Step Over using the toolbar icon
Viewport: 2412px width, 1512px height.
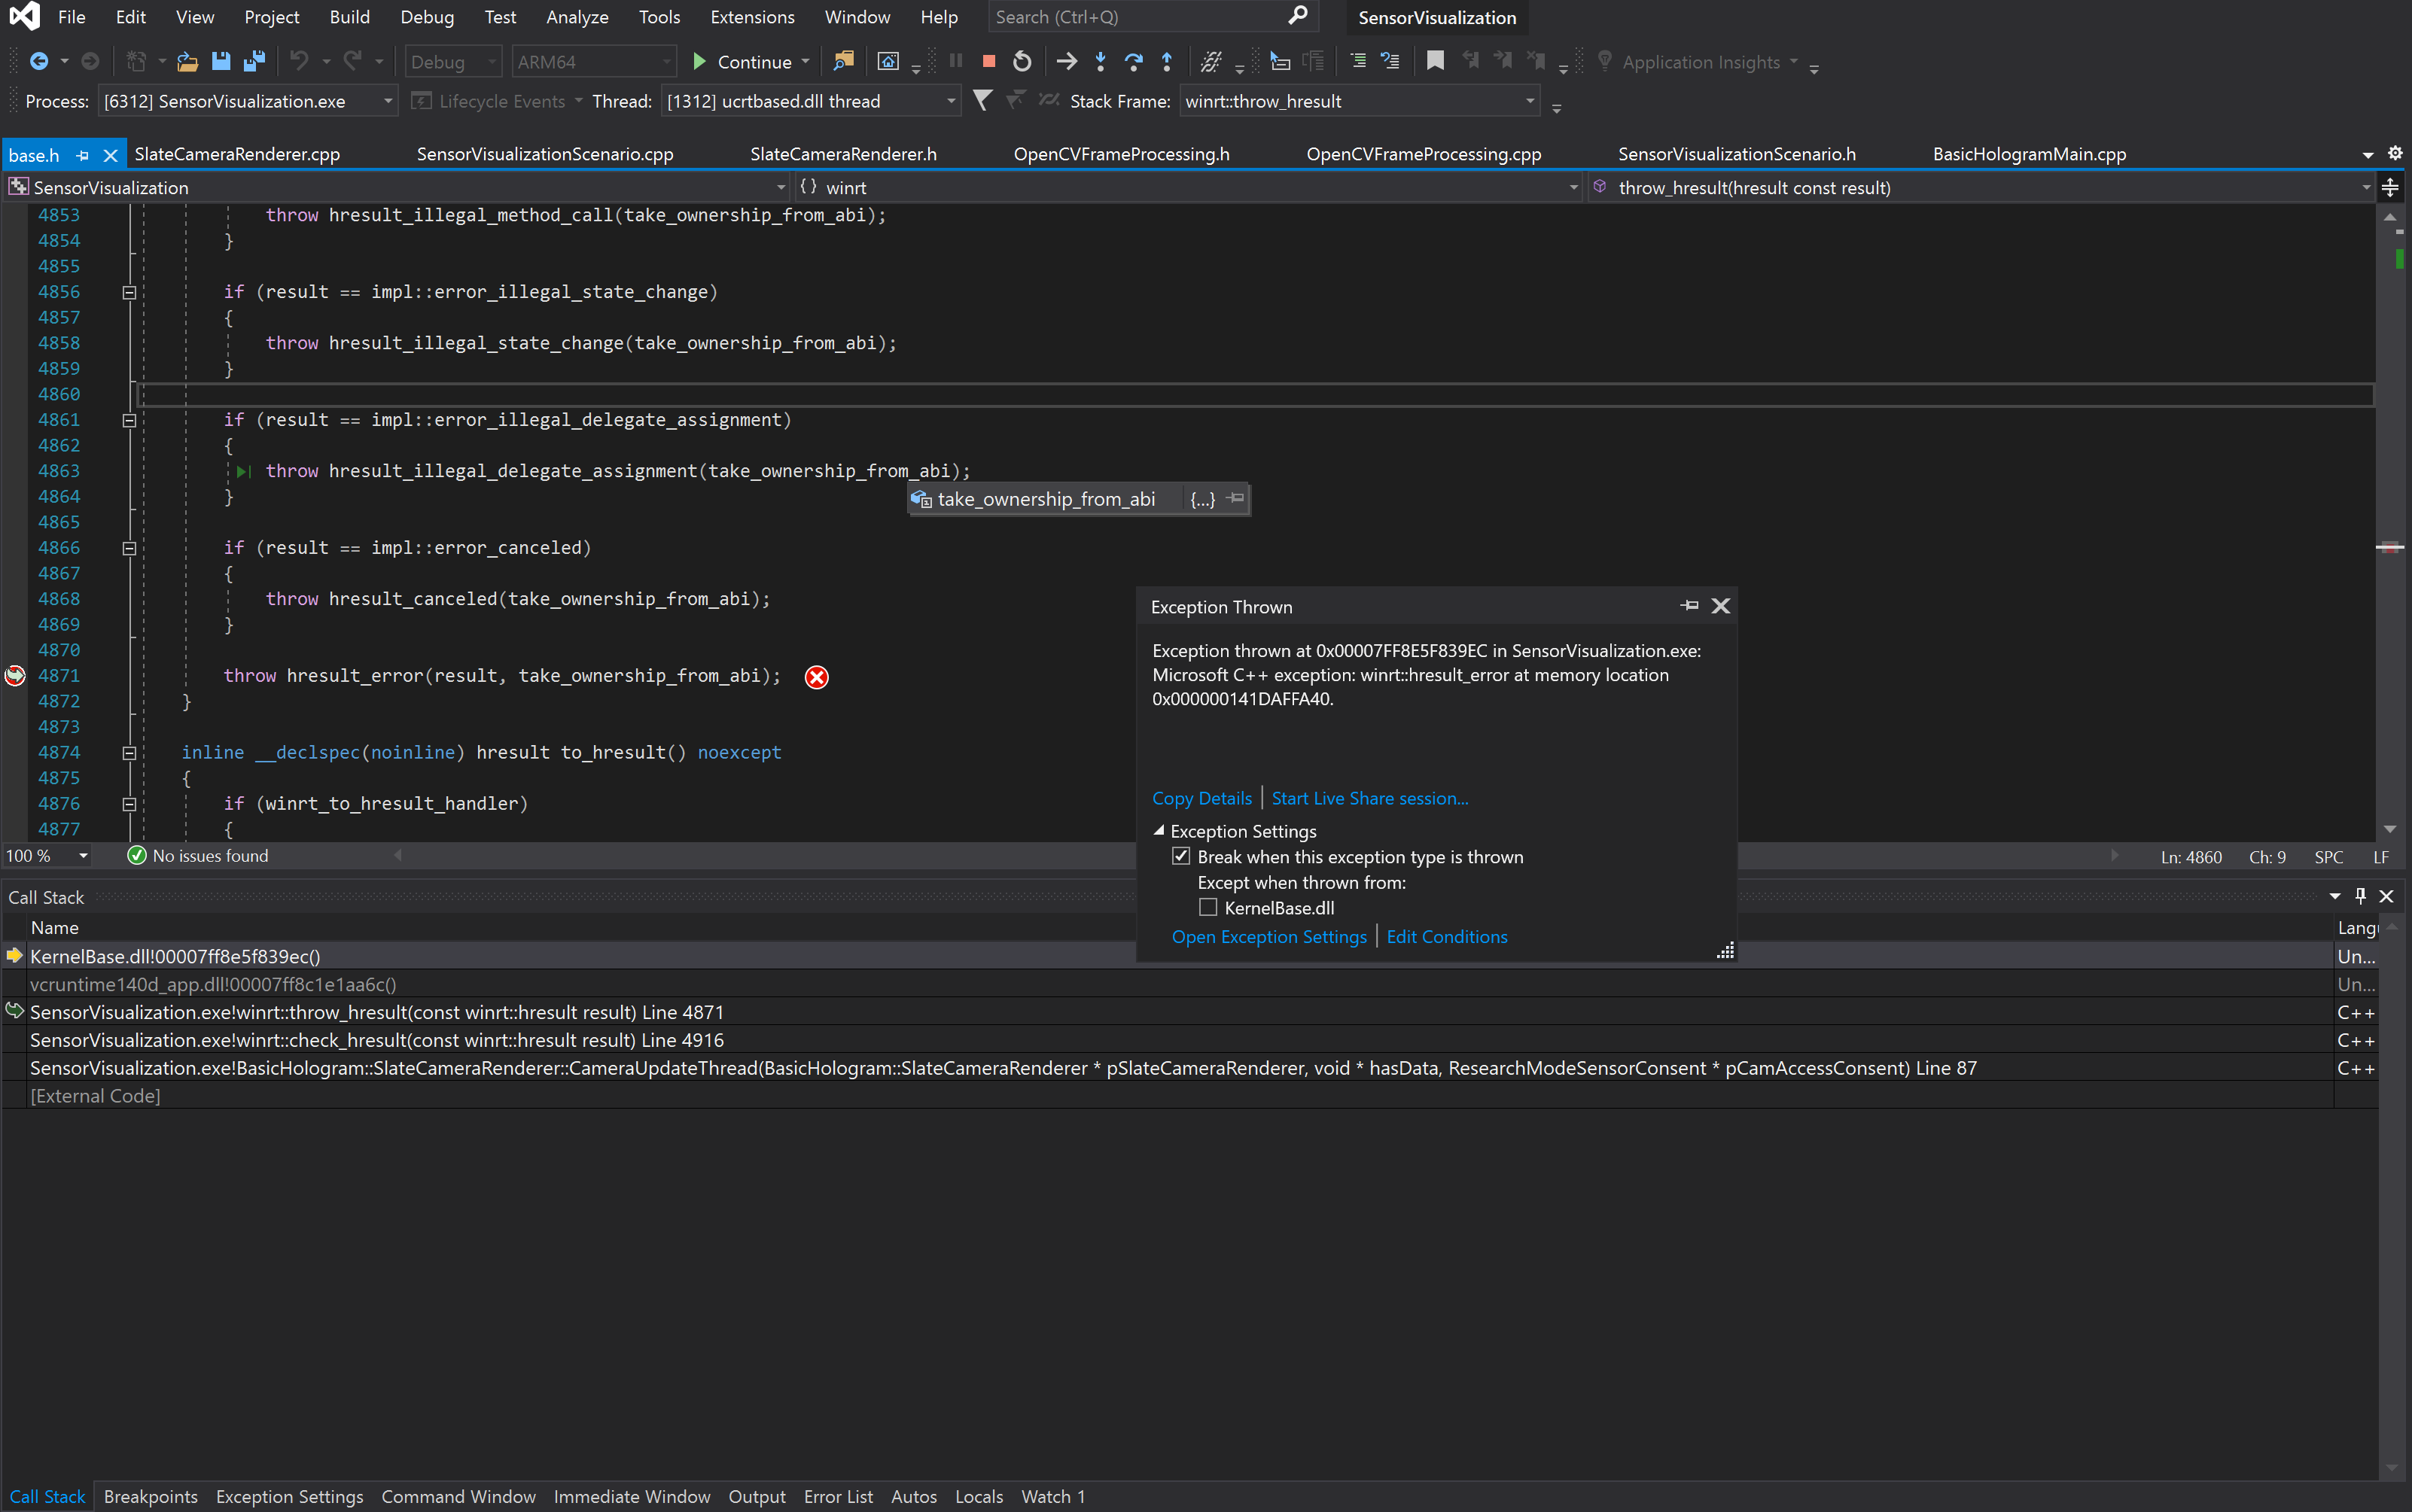coord(1133,61)
